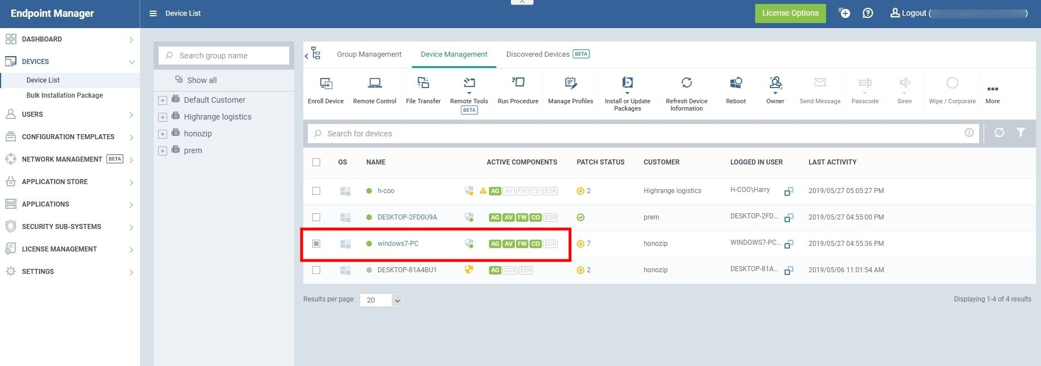Click security shield of DESKTOP-81A4BU1
This screenshot has height=366, width=1041.
[x=469, y=270]
